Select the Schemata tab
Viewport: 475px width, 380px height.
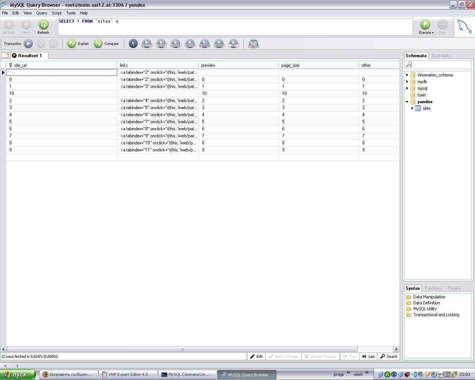pyautogui.click(x=416, y=56)
